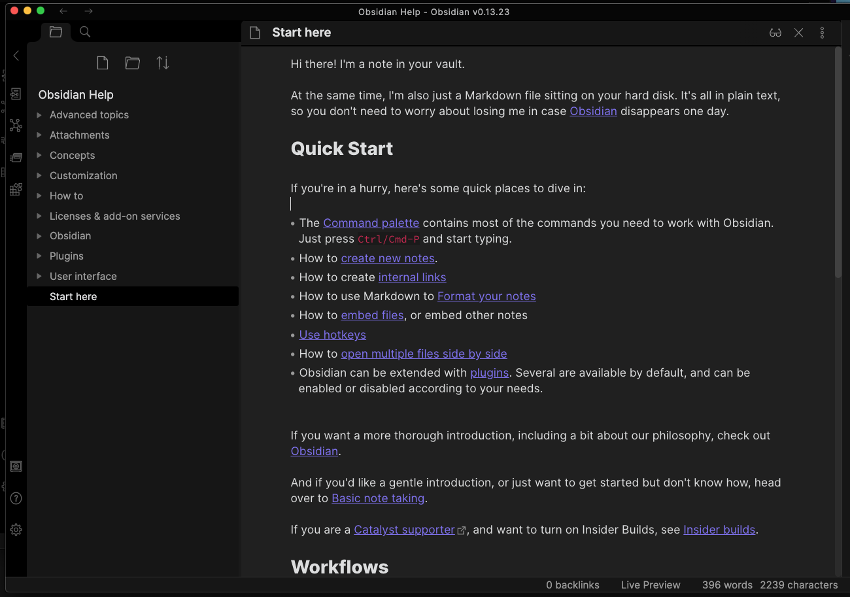Click the grid with blocks ribbon icon
Image resolution: width=850 pixels, height=597 pixels.
click(x=16, y=190)
